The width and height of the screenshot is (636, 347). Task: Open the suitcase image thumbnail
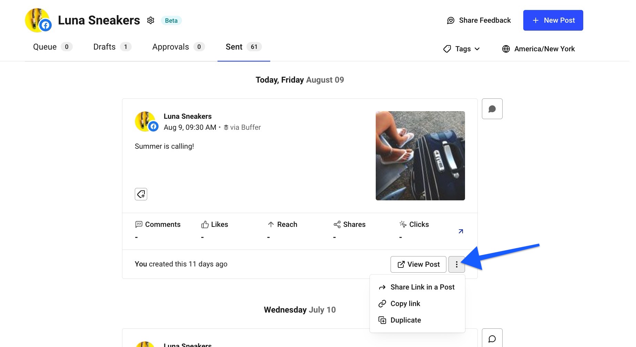[x=420, y=156]
